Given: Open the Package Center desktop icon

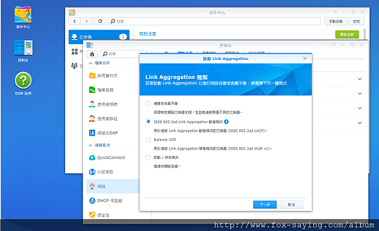Looking at the screenshot, I should (23, 17).
